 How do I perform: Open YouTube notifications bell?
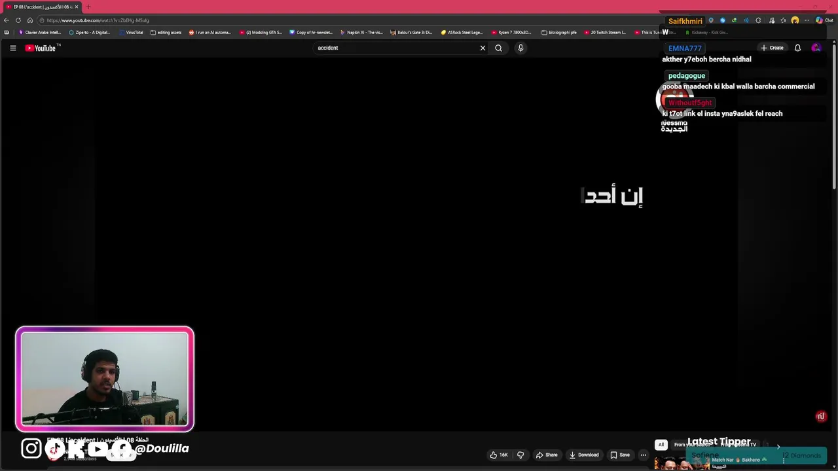pos(797,48)
